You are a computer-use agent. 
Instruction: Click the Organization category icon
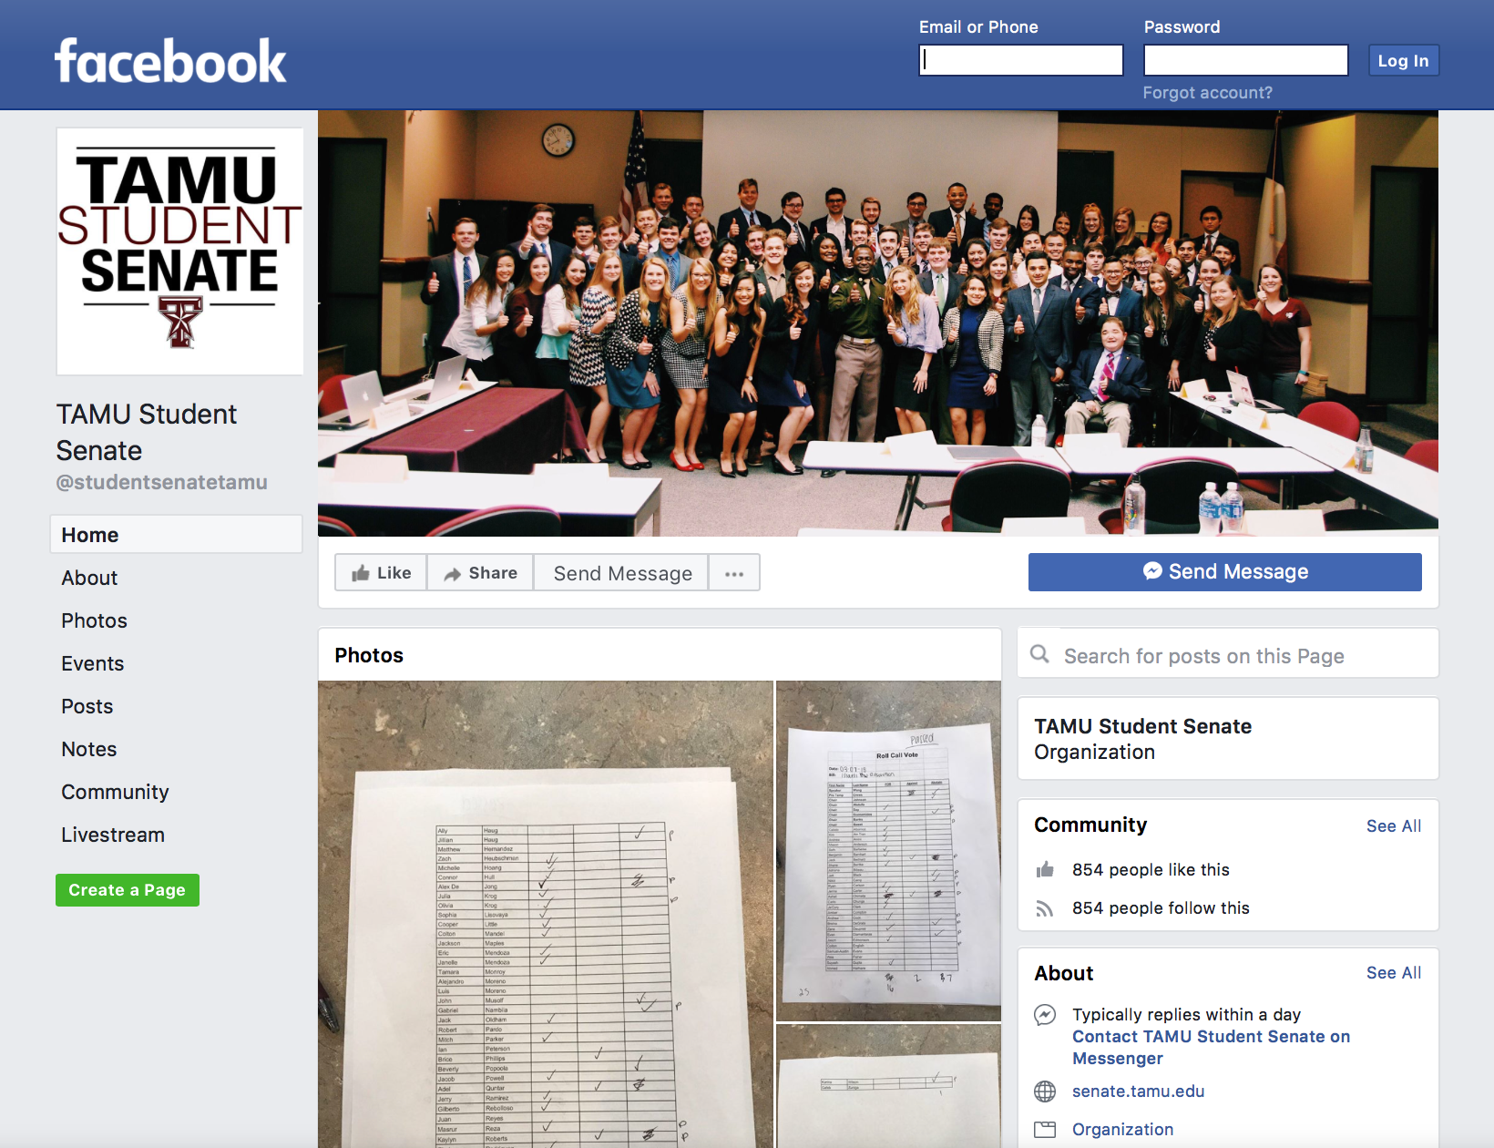1045,1130
